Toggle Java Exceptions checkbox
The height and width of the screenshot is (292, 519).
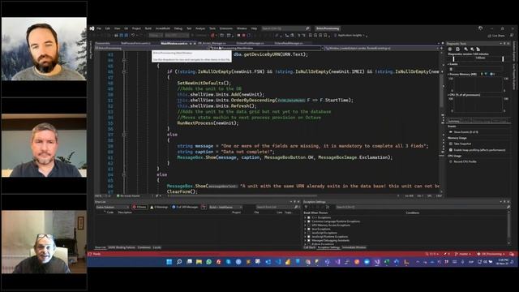[x=309, y=229]
